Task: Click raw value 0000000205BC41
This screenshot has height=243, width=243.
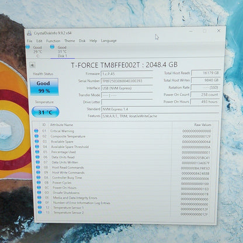Action: coord(196,158)
